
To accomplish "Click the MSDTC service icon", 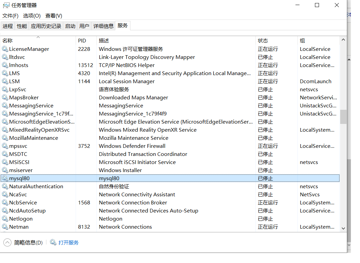I will point(5,154).
